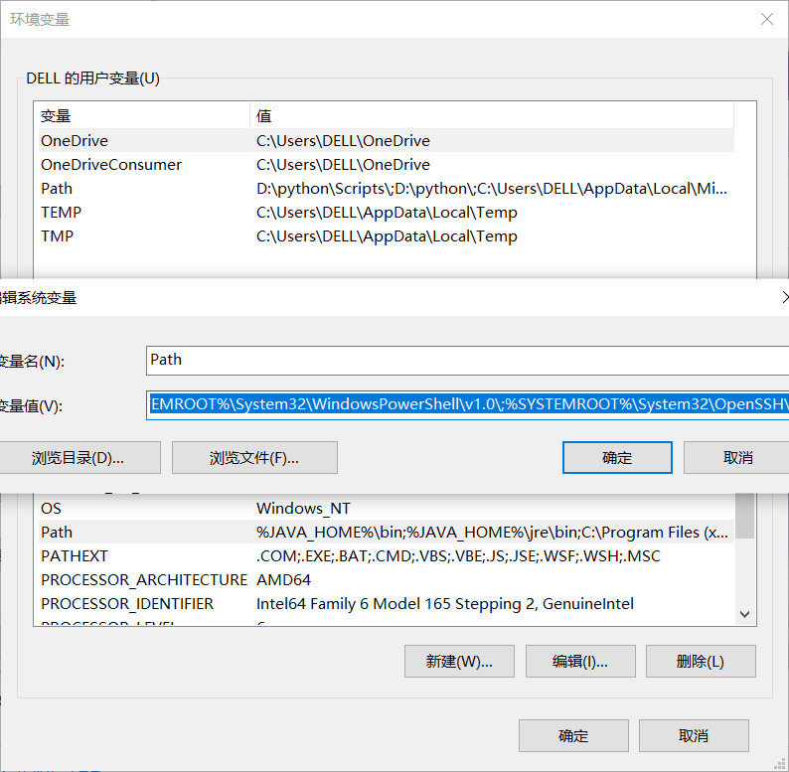Close the edit system variable dialog

(x=782, y=297)
